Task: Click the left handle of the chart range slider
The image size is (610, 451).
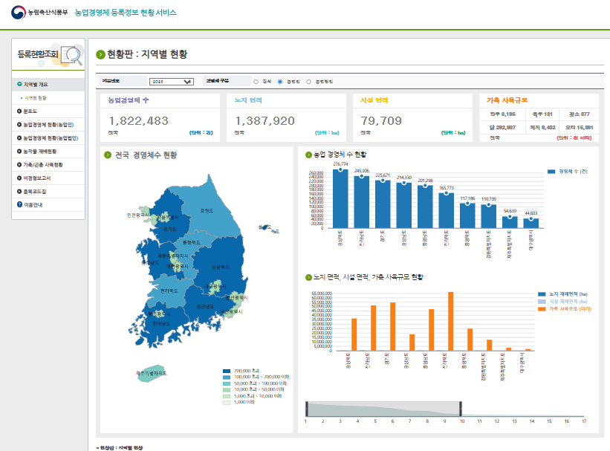Action: coord(307,409)
